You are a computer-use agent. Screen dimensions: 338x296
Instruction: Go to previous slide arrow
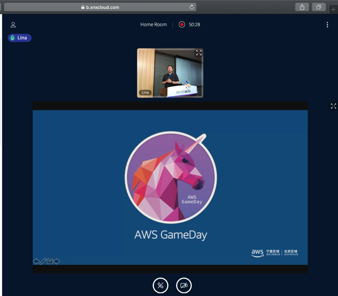(36, 261)
